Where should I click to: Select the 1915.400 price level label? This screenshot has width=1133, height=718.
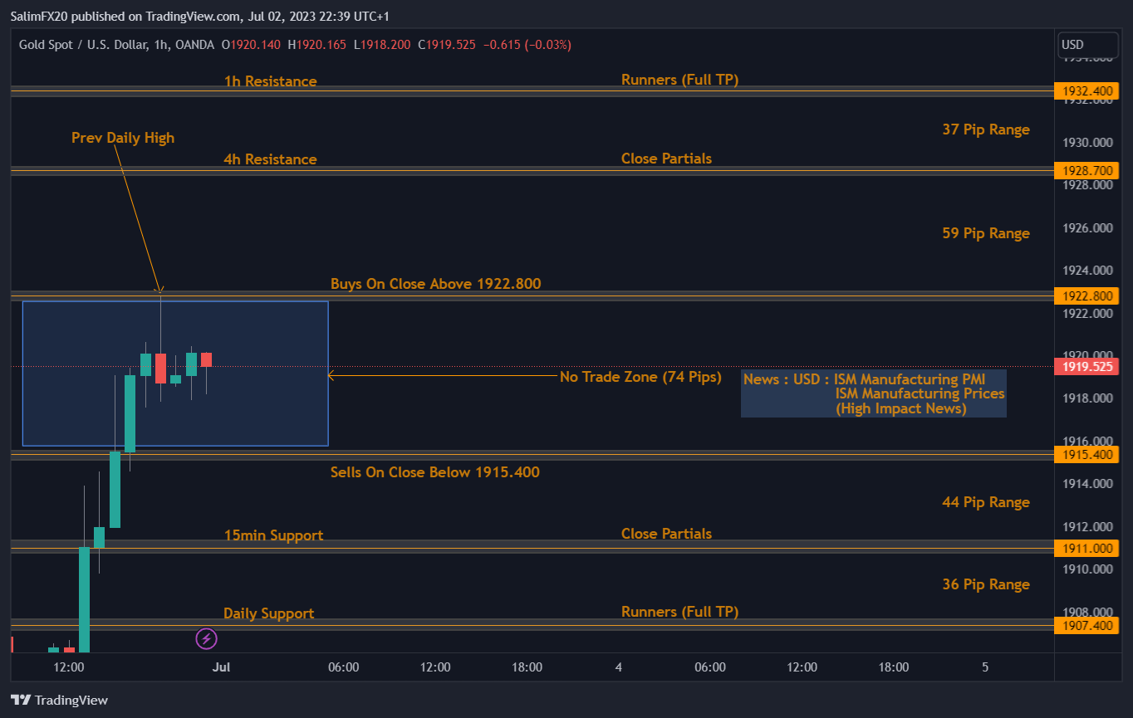(1086, 454)
